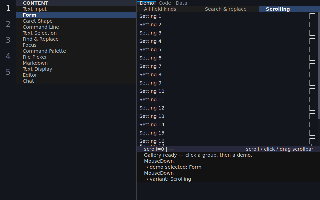Viewport: 320px width, 200px height.
Task: Toggle the Setting 9 checkbox
Action: coord(312,83)
